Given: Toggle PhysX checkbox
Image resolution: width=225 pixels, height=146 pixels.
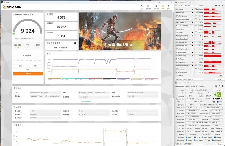Looking at the screenshot, I should point(206,140).
